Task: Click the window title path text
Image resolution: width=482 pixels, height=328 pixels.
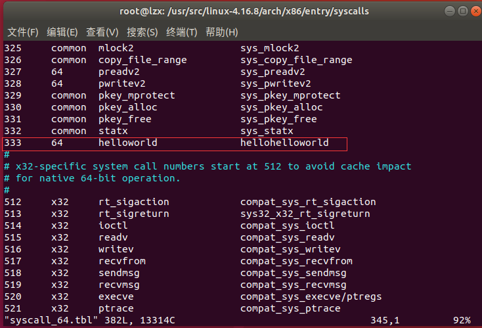Action: (x=244, y=11)
